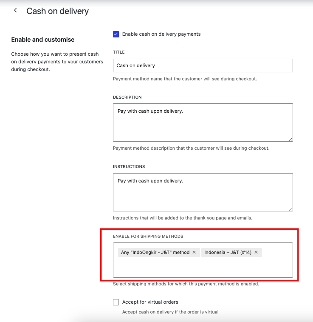Screen dimensions: 313x322
Task: Remove the Indonesia – J&T (#14) tag
Action: (256, 252)
